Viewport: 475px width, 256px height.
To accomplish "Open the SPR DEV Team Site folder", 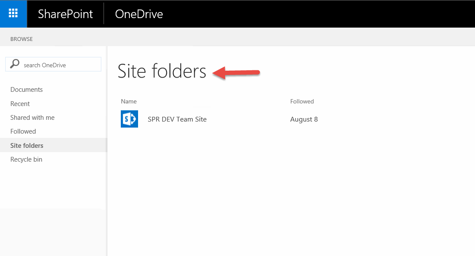I will 177,119.
